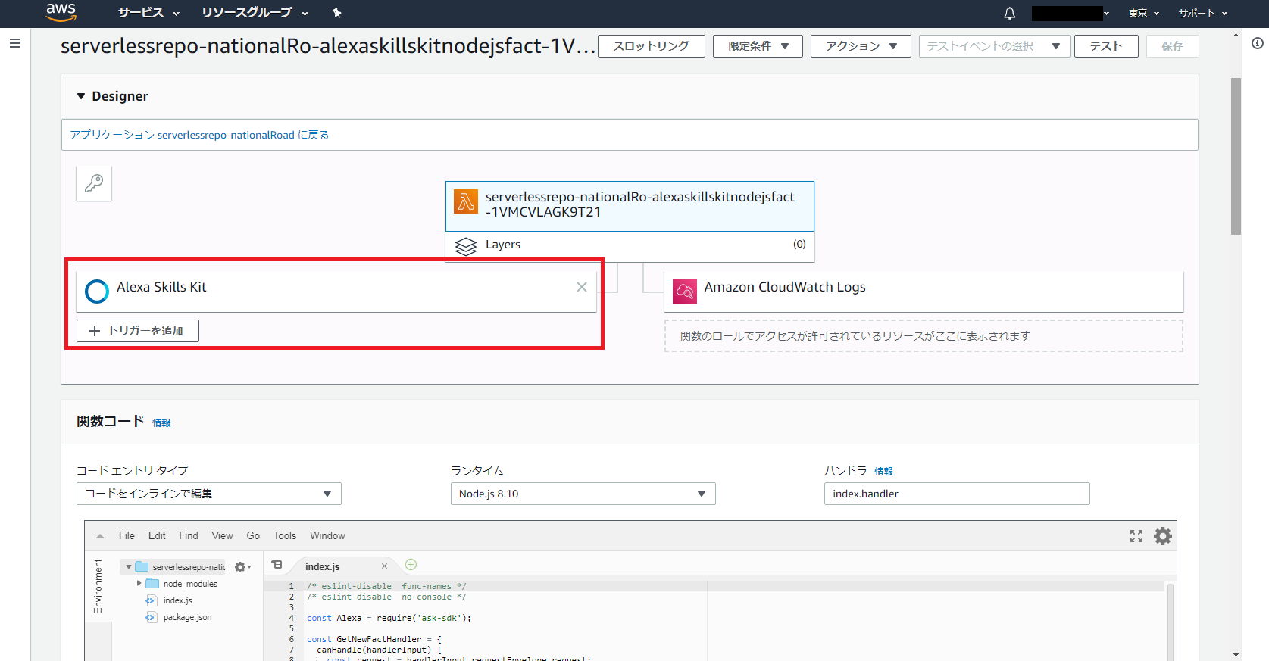Screen dimensions: 1269x661
Task: Select the Alexa Skills Kit trigger box
Action: coord(336,291)
